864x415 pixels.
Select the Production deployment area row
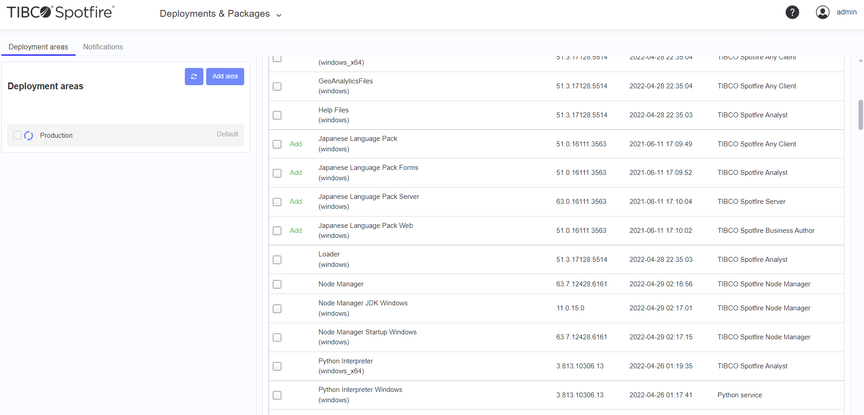coord(125,135)
